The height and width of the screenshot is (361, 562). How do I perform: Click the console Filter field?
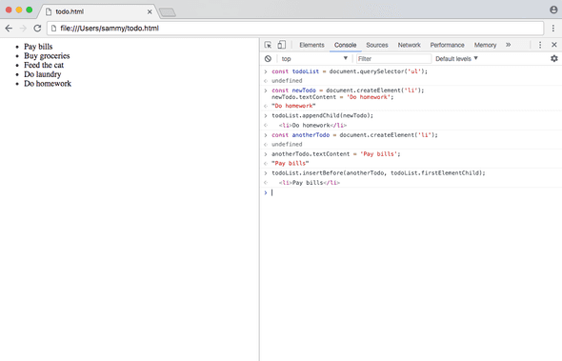[393, 58]
